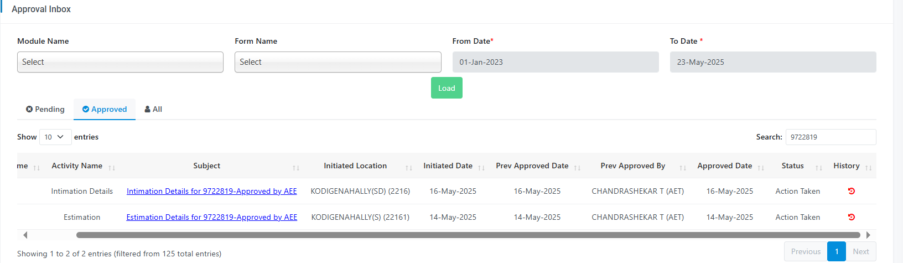The height and width of the screenshot is (263, 903).
Task: Open history icon for Intimation Details row
Action: point(851,191)
